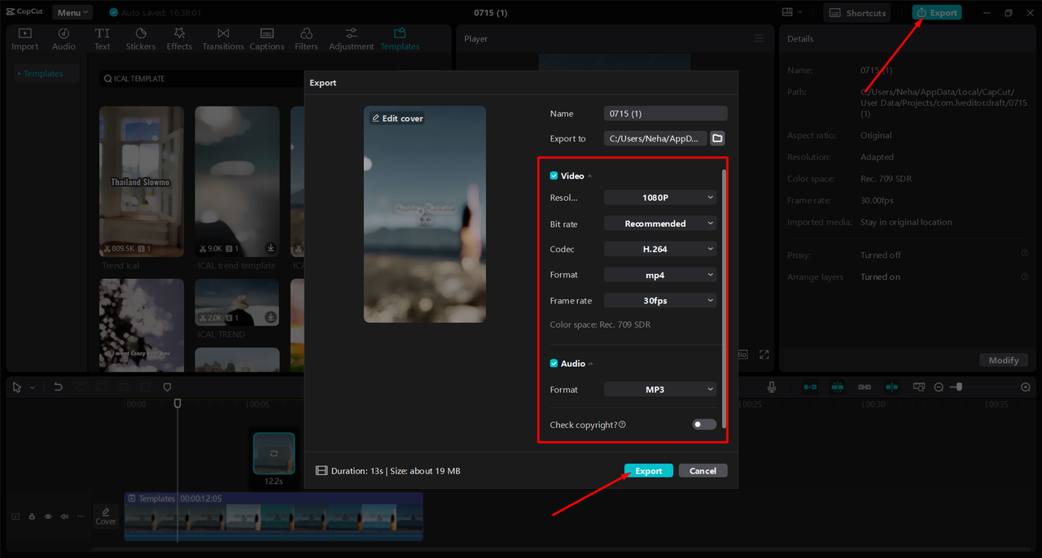1042x558 pixels.
Task: Zoom out the timeline
Action: click(x=939, y=387)
